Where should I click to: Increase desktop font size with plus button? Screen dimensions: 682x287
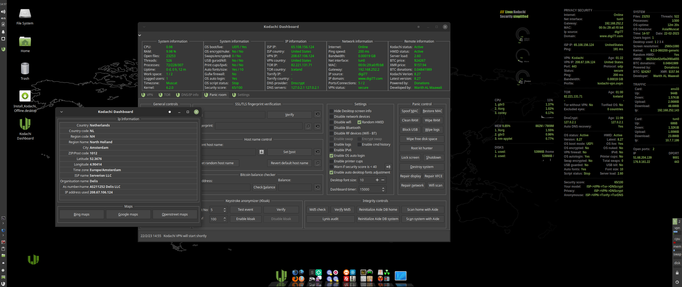coord(377,180)
